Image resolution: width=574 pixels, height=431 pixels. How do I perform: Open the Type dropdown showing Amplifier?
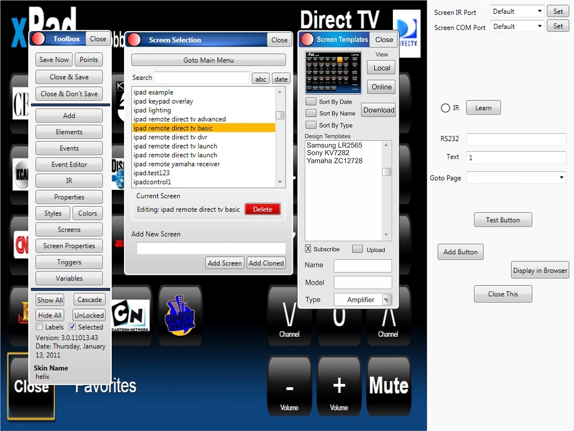(x=363, y=300)
